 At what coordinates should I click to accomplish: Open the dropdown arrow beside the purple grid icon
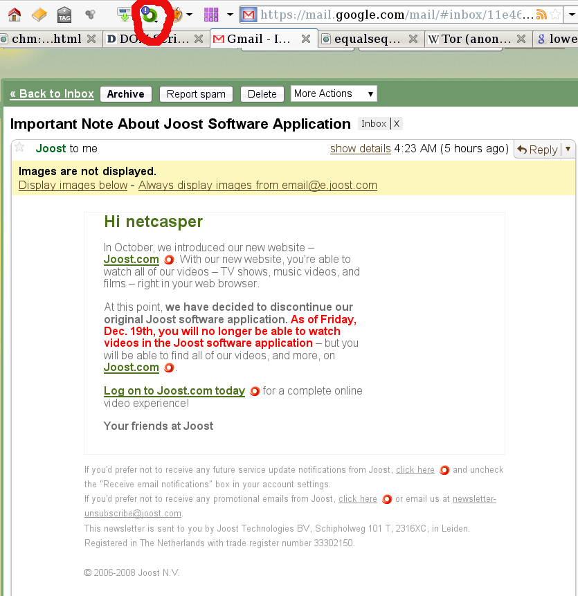(230, 15)
